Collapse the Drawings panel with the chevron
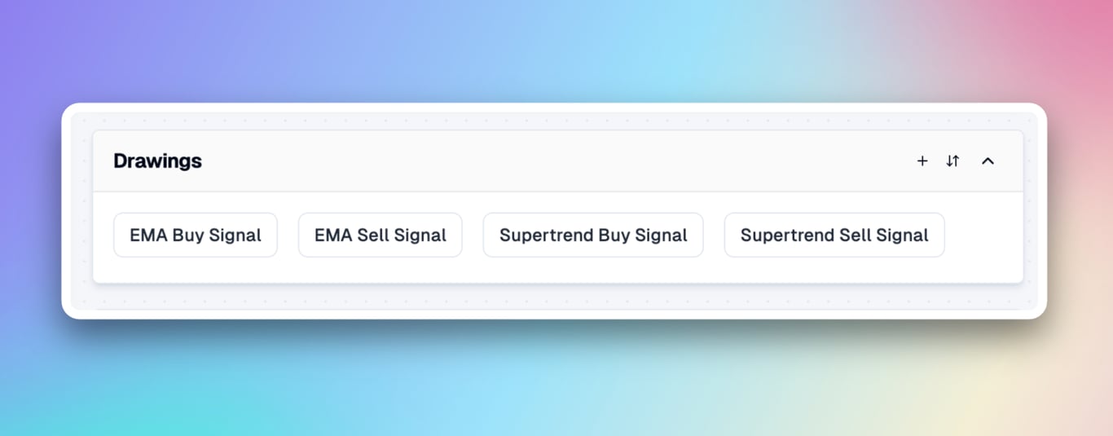 pos(988,161)
